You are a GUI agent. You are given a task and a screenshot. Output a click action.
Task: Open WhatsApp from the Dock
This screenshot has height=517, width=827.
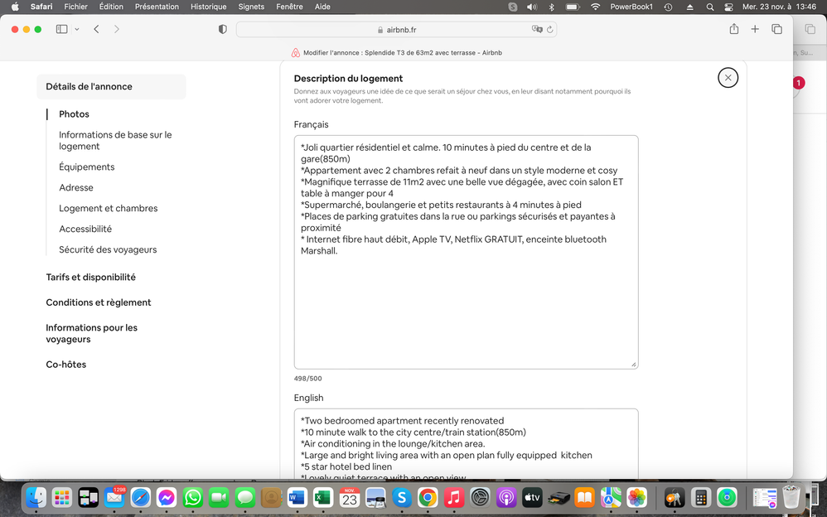pyautogui.click(x=193, y=497)
